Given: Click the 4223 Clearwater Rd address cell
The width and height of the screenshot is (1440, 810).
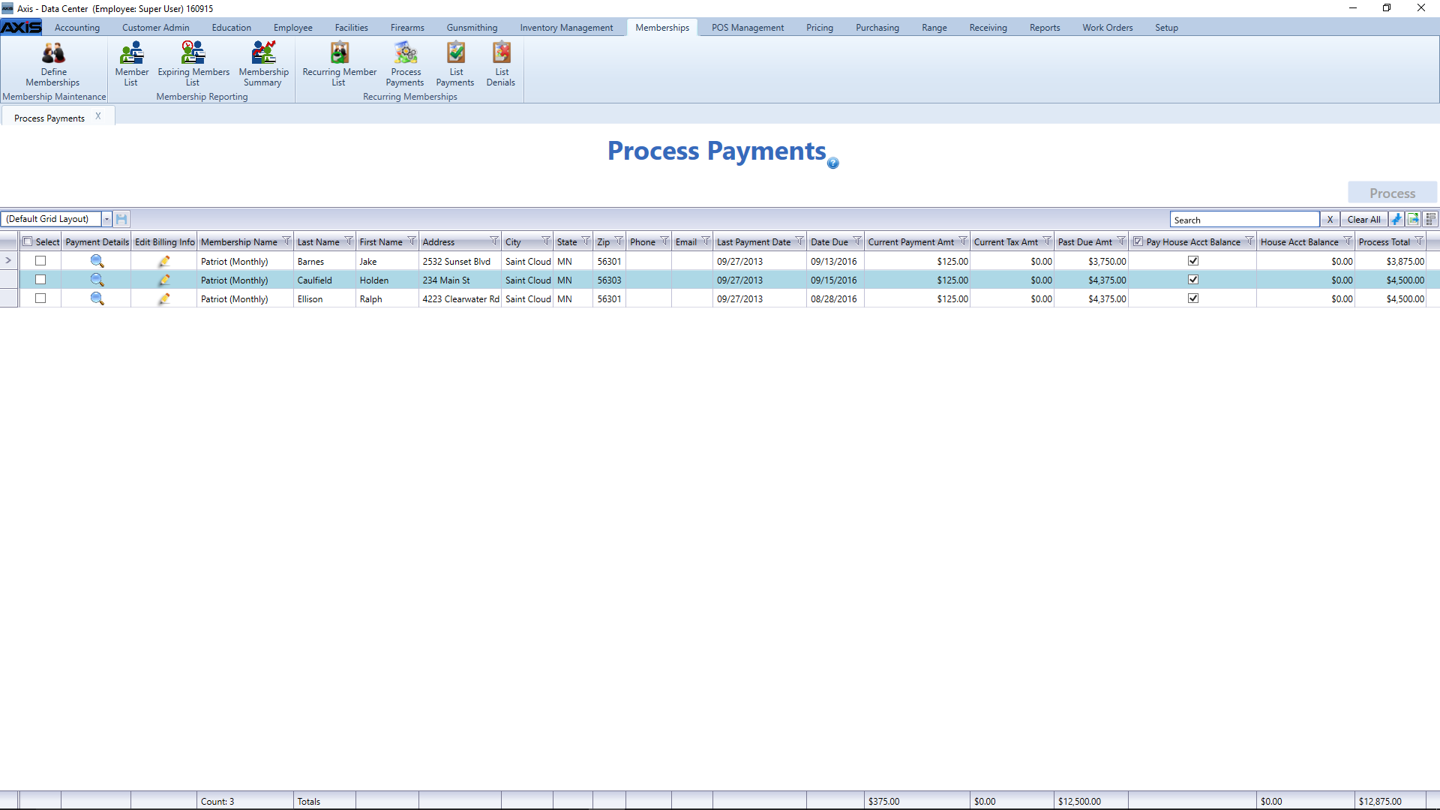Looking at the screenshot, I should tap(460, 298).
